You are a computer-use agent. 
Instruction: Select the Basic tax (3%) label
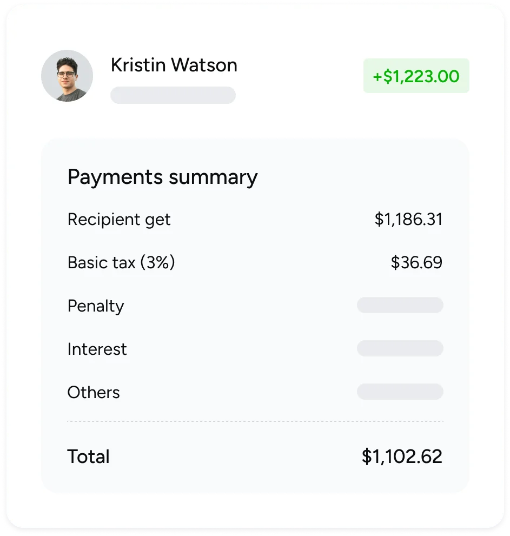click(121, 263)
